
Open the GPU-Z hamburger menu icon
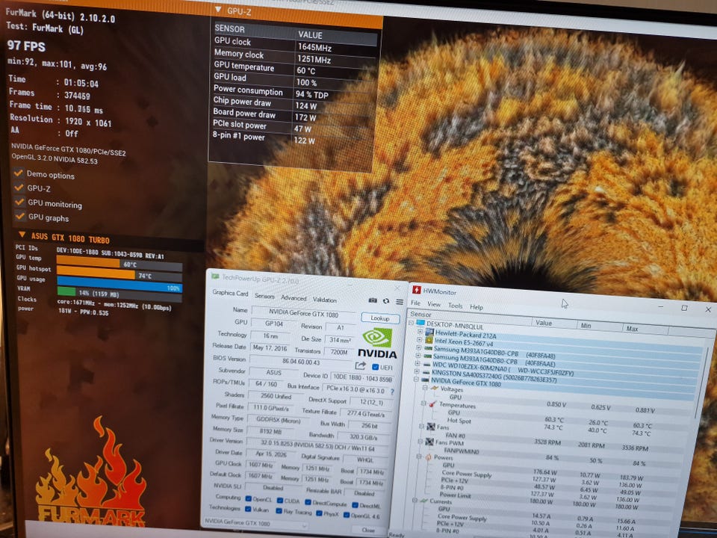tap(400, 302)
